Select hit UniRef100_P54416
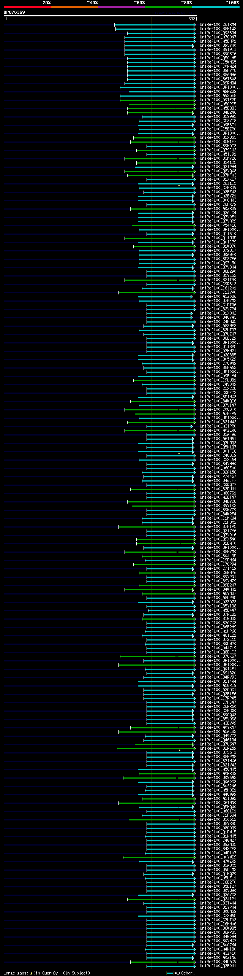 coord(218,226)
